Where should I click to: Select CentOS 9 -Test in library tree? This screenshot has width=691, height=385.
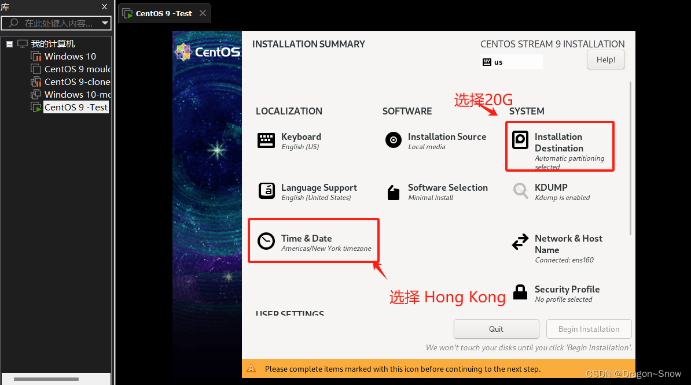(x=76, y=108)
